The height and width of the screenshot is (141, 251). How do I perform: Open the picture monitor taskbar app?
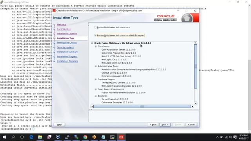pos(112,137)
